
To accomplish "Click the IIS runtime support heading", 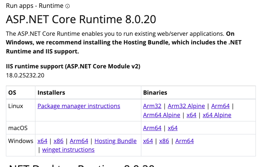I will (x=73, y=66).
